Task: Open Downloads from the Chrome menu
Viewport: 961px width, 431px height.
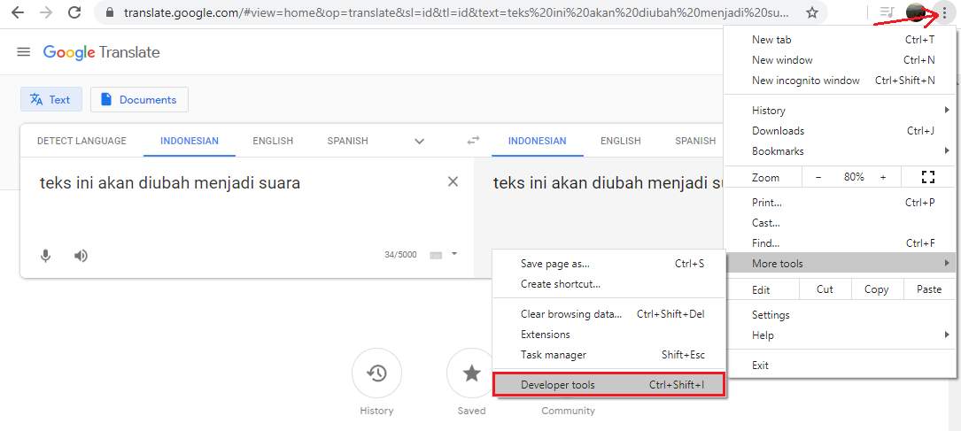Action: [x=839, y=130]
